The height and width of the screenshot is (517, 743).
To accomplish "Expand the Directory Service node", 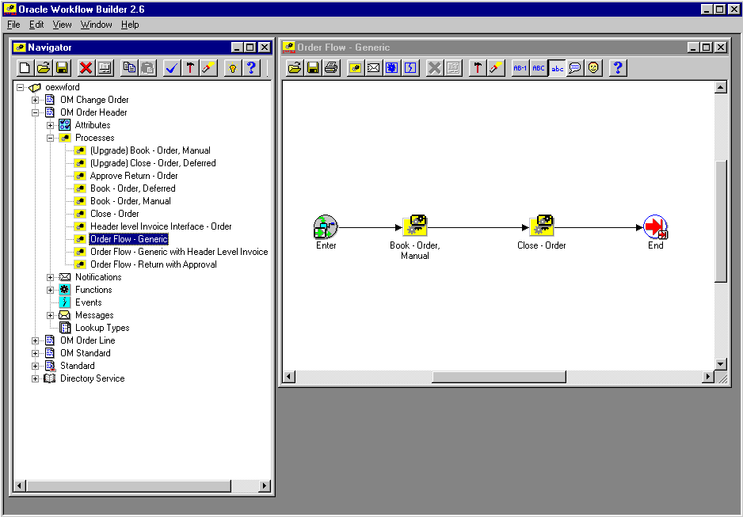I will tap(35, 378).
